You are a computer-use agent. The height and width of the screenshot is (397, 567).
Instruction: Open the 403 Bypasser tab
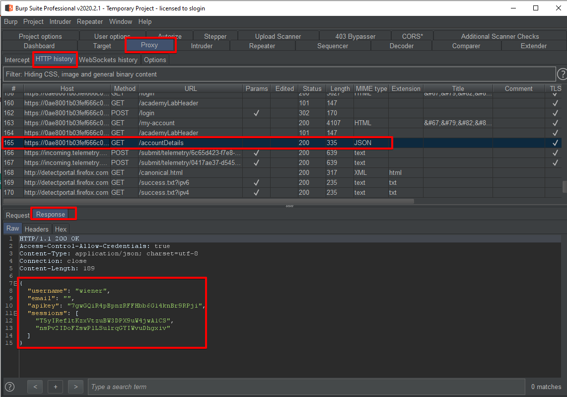pyautogui.click(x=355, y=36)
